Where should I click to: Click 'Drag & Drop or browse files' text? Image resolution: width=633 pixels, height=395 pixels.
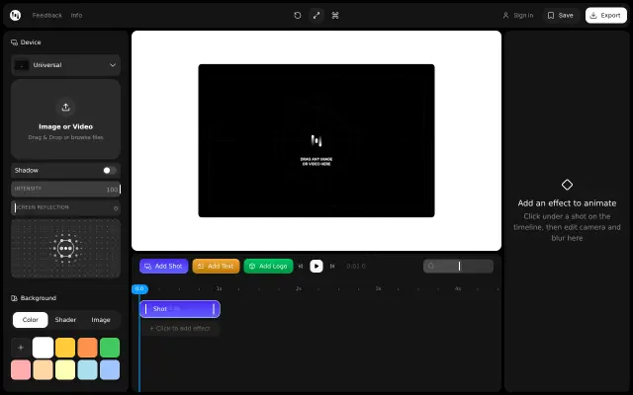click(x=66, y=137)
